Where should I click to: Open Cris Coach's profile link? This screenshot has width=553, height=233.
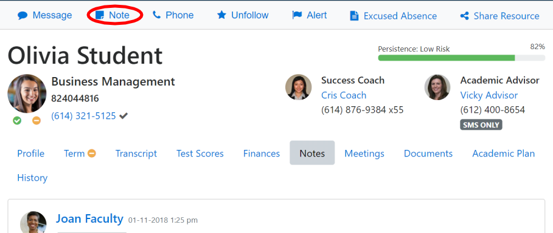[x=344, y=95]
